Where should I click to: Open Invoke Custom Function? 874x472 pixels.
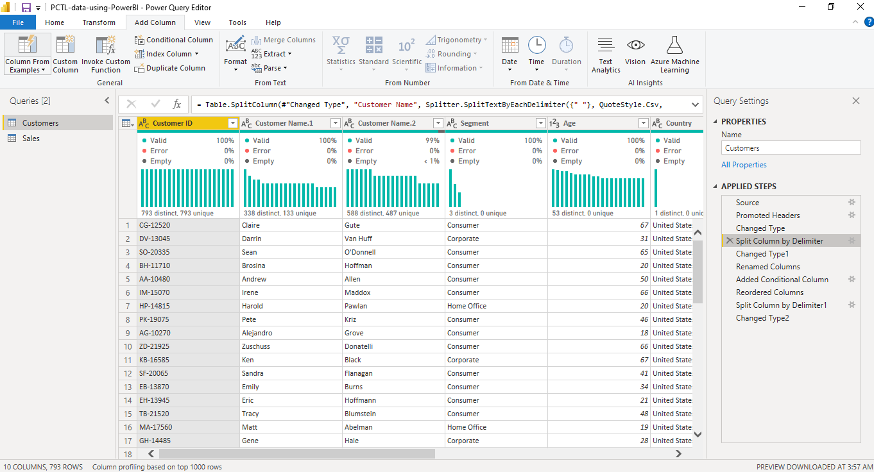click(x=106, y=55)
